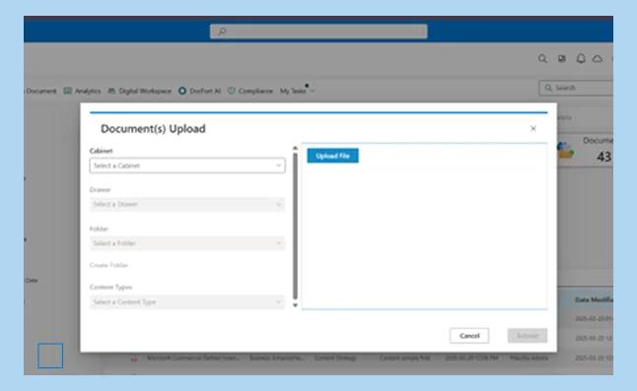
Task: Click the magnifier search icon in header
Action: [x=542, y=59]
